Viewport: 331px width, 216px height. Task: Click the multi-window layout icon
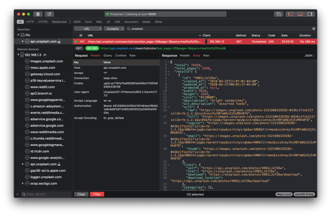(279, 14)
